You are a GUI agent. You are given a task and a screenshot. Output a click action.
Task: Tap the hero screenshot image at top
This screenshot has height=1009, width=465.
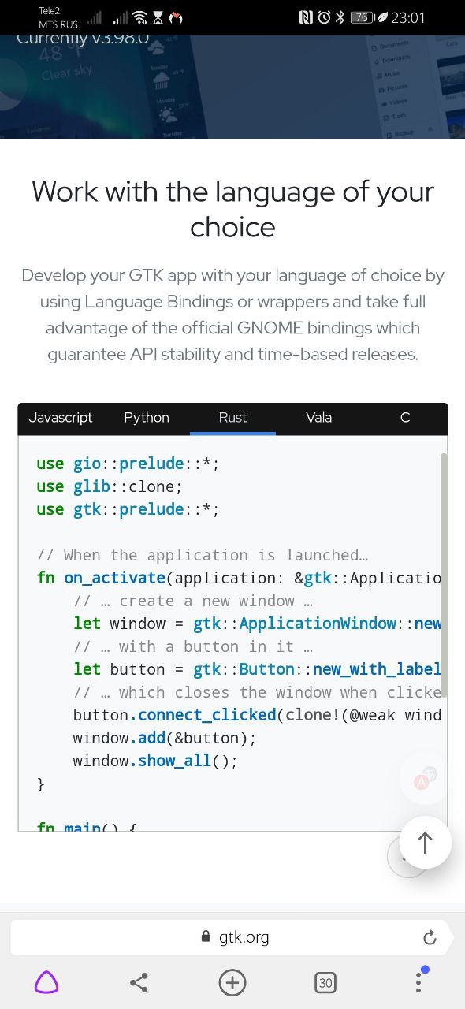click(232, 87)
